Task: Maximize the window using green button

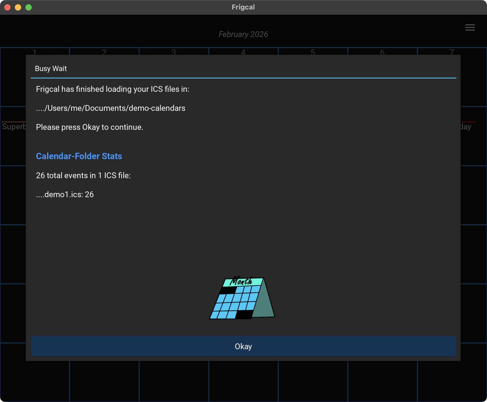Action: pos(29,7)
